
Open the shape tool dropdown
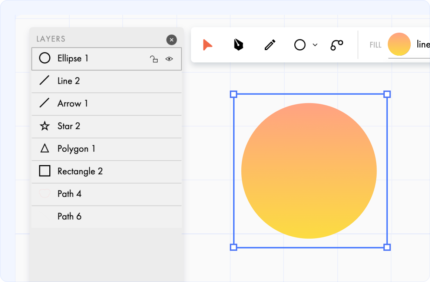[315, 45]
